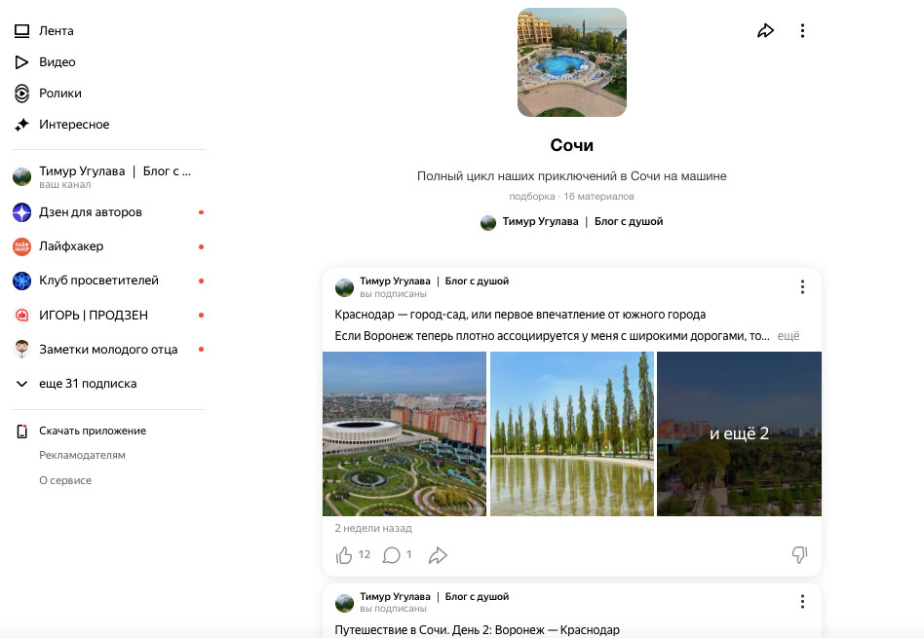Image resolution: width=924 pixels, height=638 pixels.
Task: Open three-dot menu of Путешествие в Сочи post
Action: click(x=802, y=602)
